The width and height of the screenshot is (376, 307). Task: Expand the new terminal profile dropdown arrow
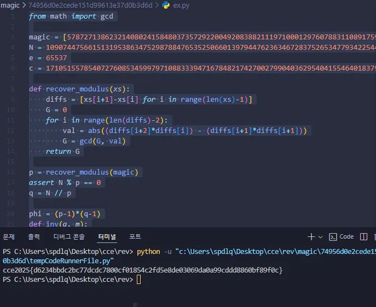tap(320, 237)
